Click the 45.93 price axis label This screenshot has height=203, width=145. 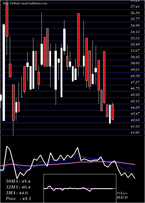135,95
